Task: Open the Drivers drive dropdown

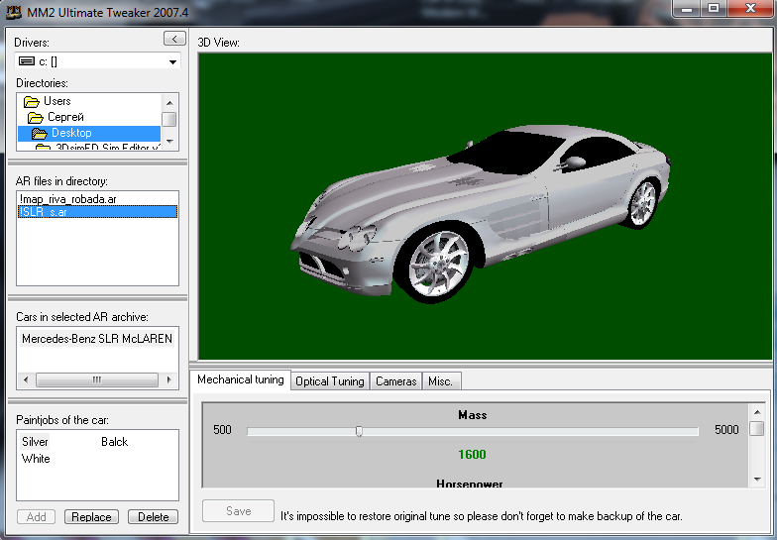Action: 172,61
